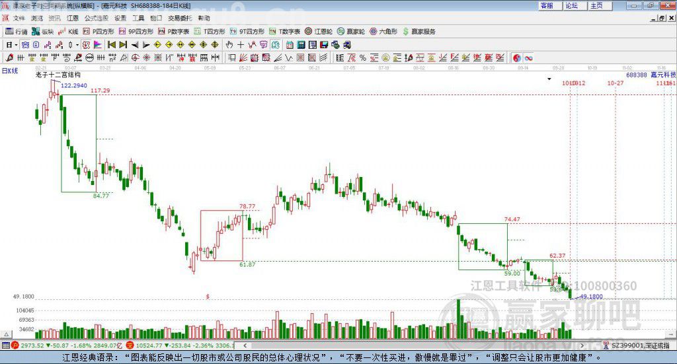
Task: Click the 老子十二宫结构 label
Action: tap(58, 75)
